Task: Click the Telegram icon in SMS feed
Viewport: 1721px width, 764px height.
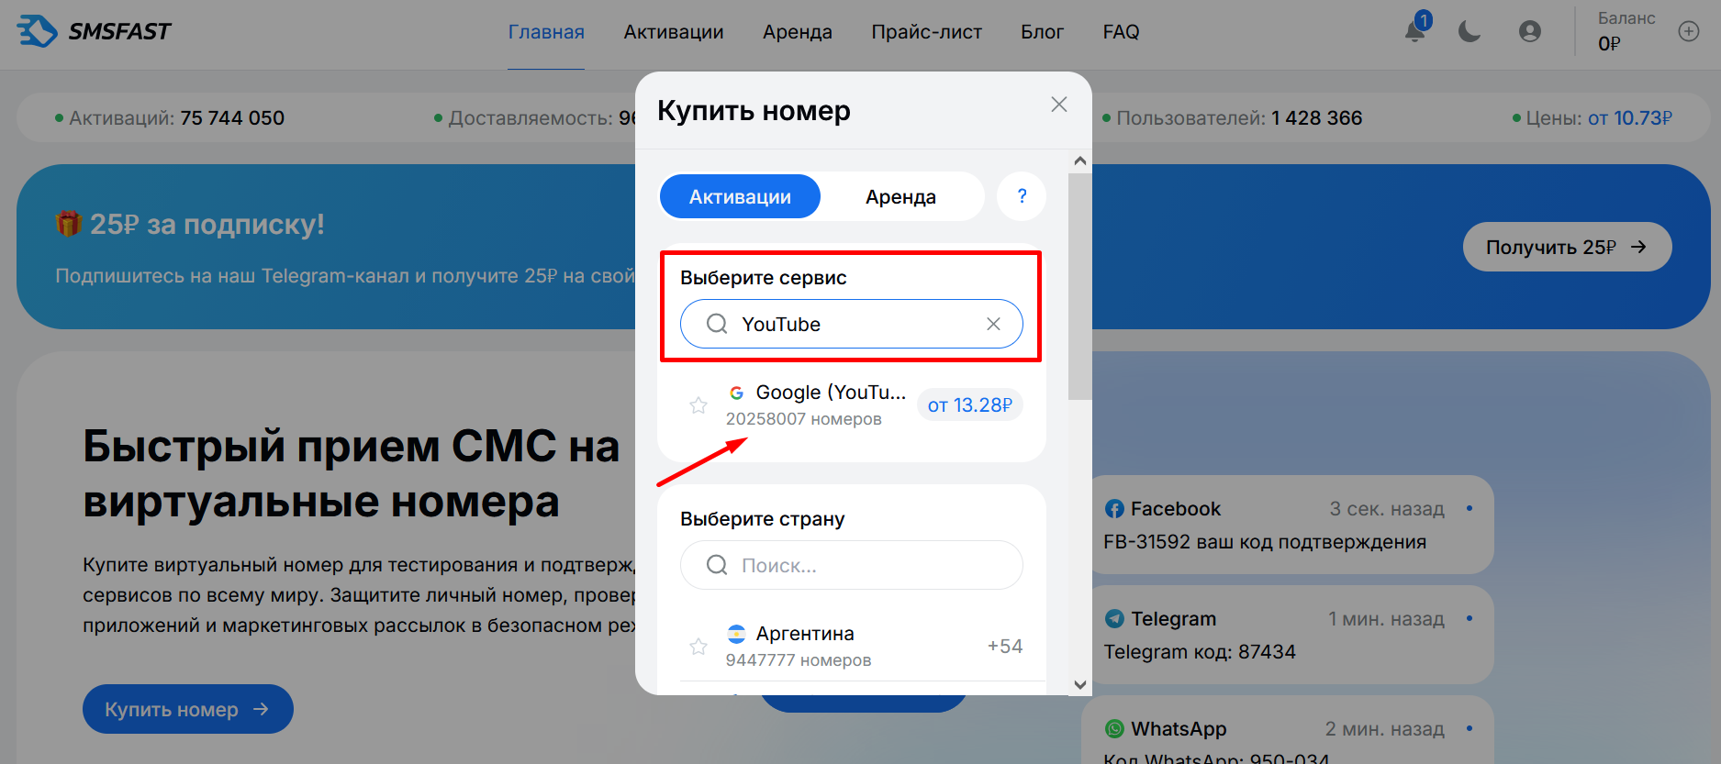Action: tap(1114, 619)
